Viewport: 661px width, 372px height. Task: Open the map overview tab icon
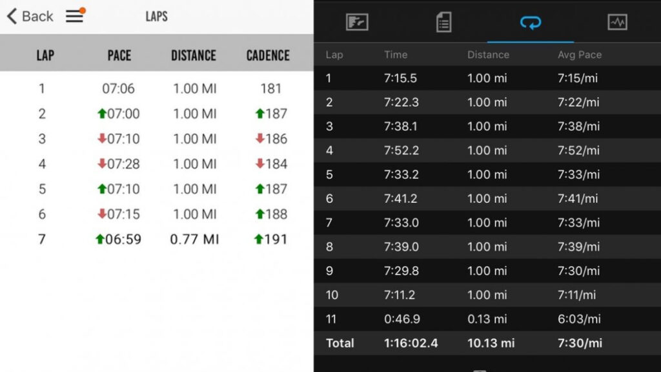pyautogui.click(x=357, y=23)
